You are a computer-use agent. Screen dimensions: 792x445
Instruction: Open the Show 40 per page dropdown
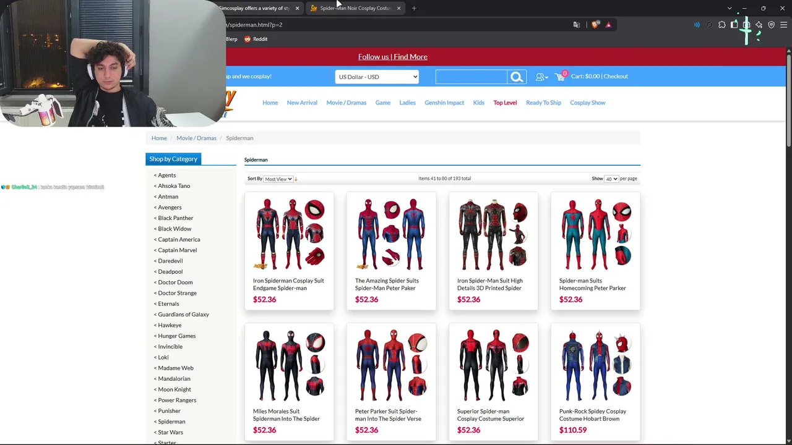pyautogui.click(x=611, y=179)
